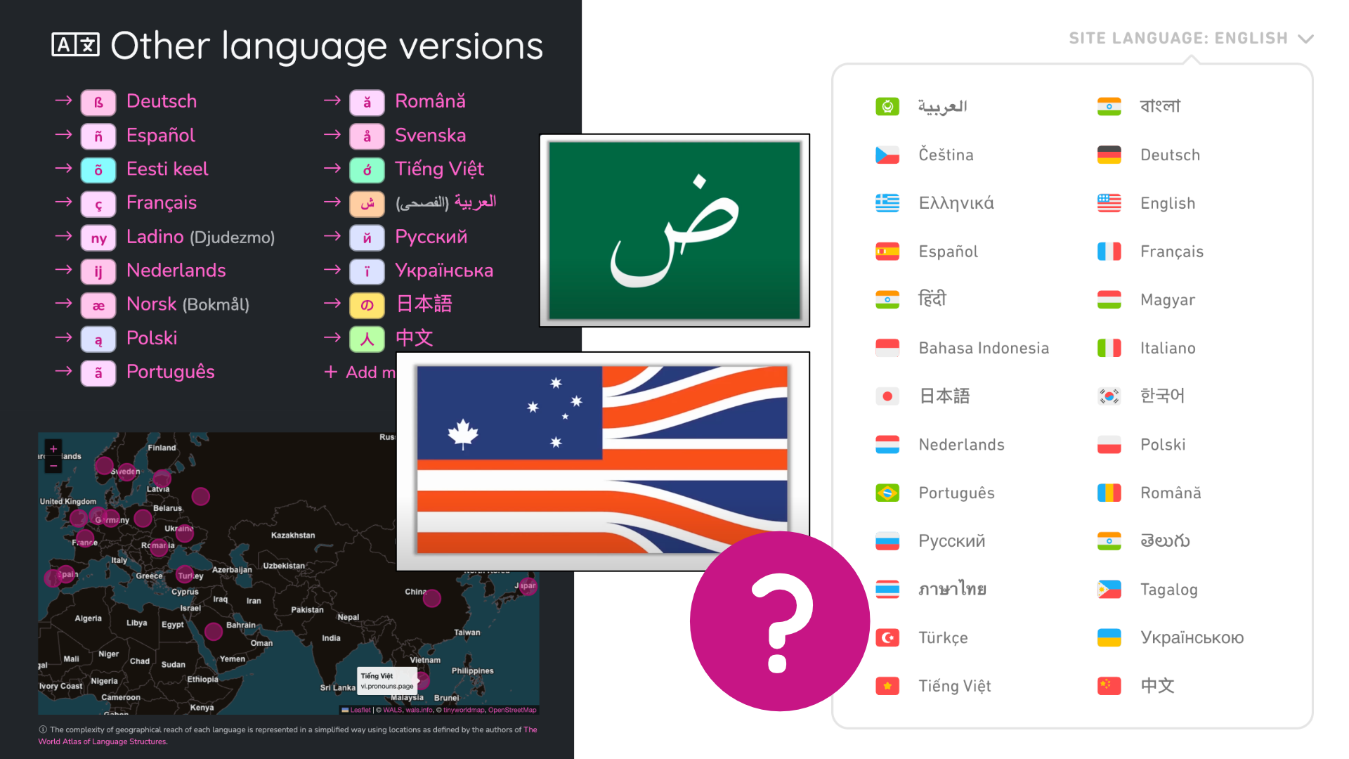1349x759 pixels.
Task: Select Español from the left language list
Action: 158,134
